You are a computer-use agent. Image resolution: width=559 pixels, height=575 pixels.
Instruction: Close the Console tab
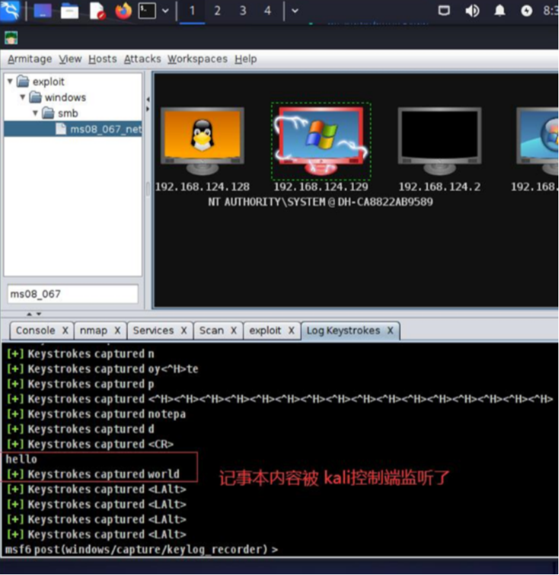(x=65, y=330)
